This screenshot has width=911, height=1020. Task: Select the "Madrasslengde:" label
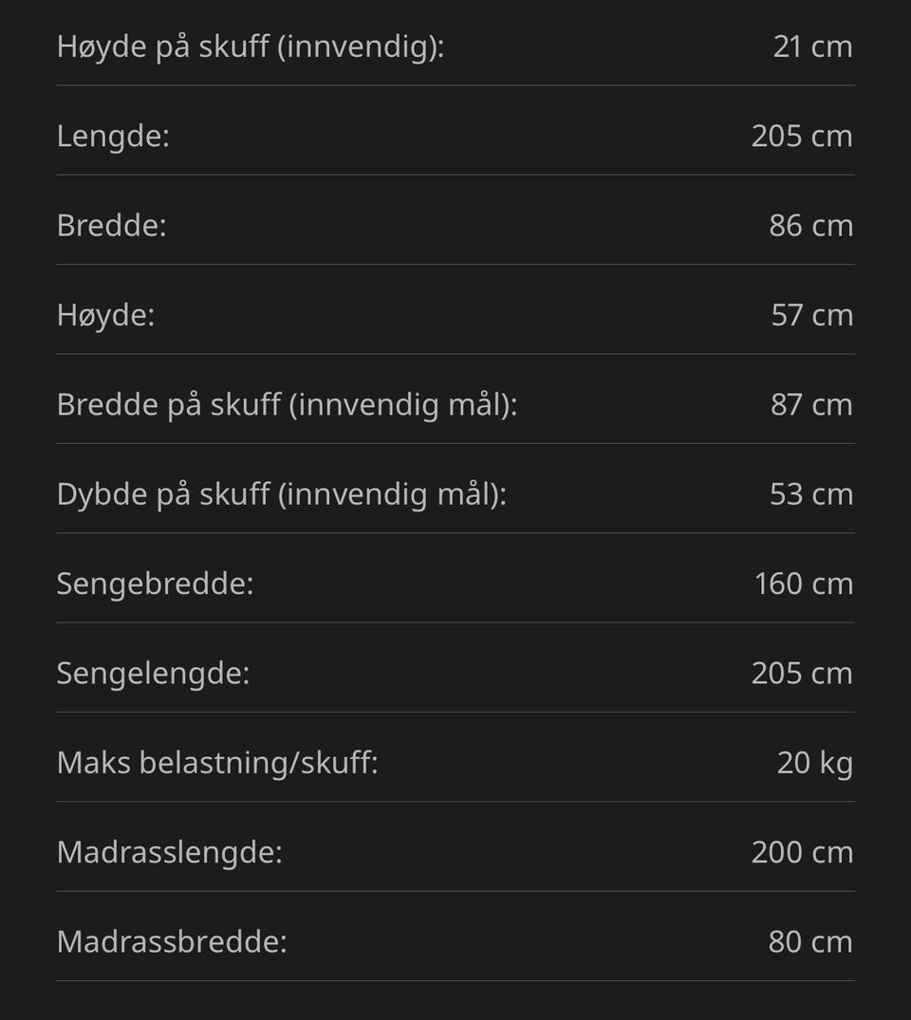170,853
